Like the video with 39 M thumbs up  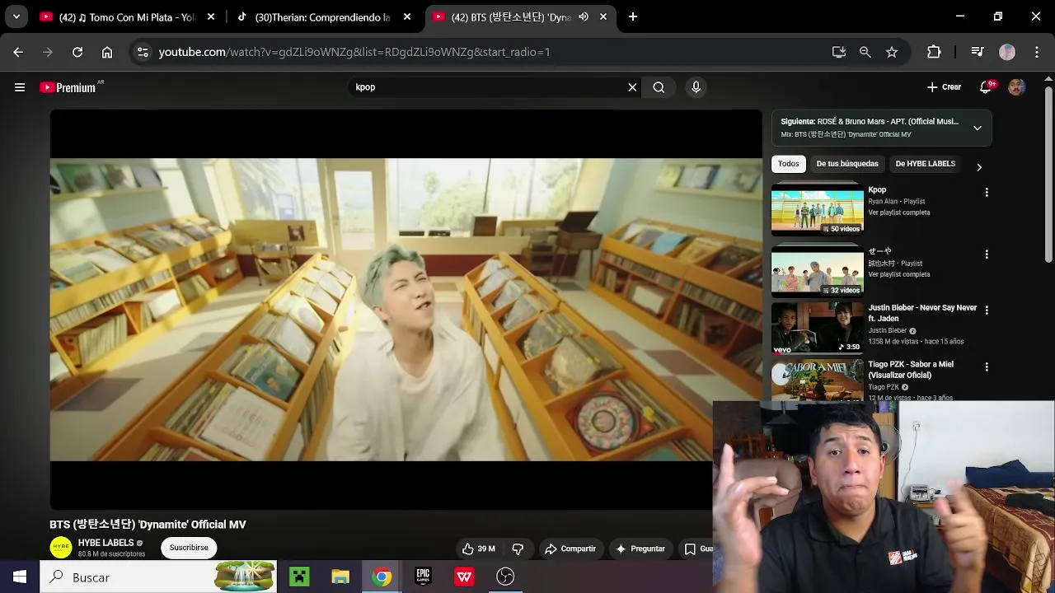pos(479,549)
